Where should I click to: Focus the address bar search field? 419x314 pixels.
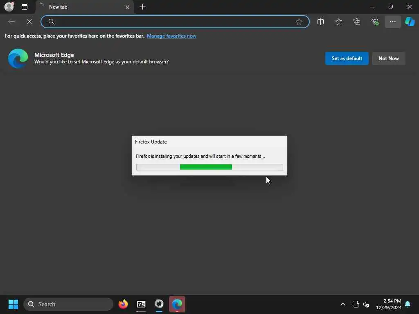pyautogui.click(x=175, y=22)
